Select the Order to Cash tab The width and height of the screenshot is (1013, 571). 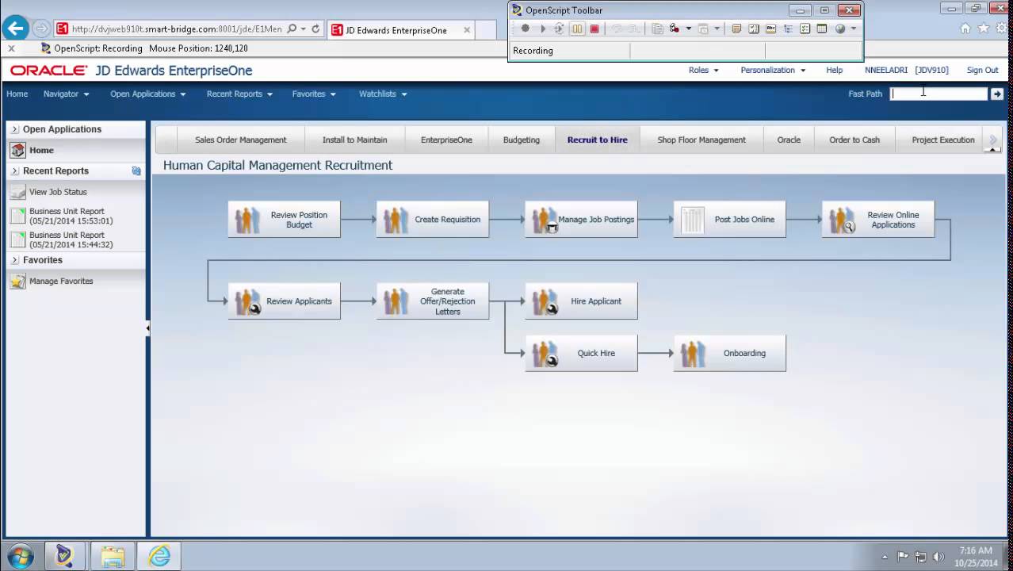854,140
